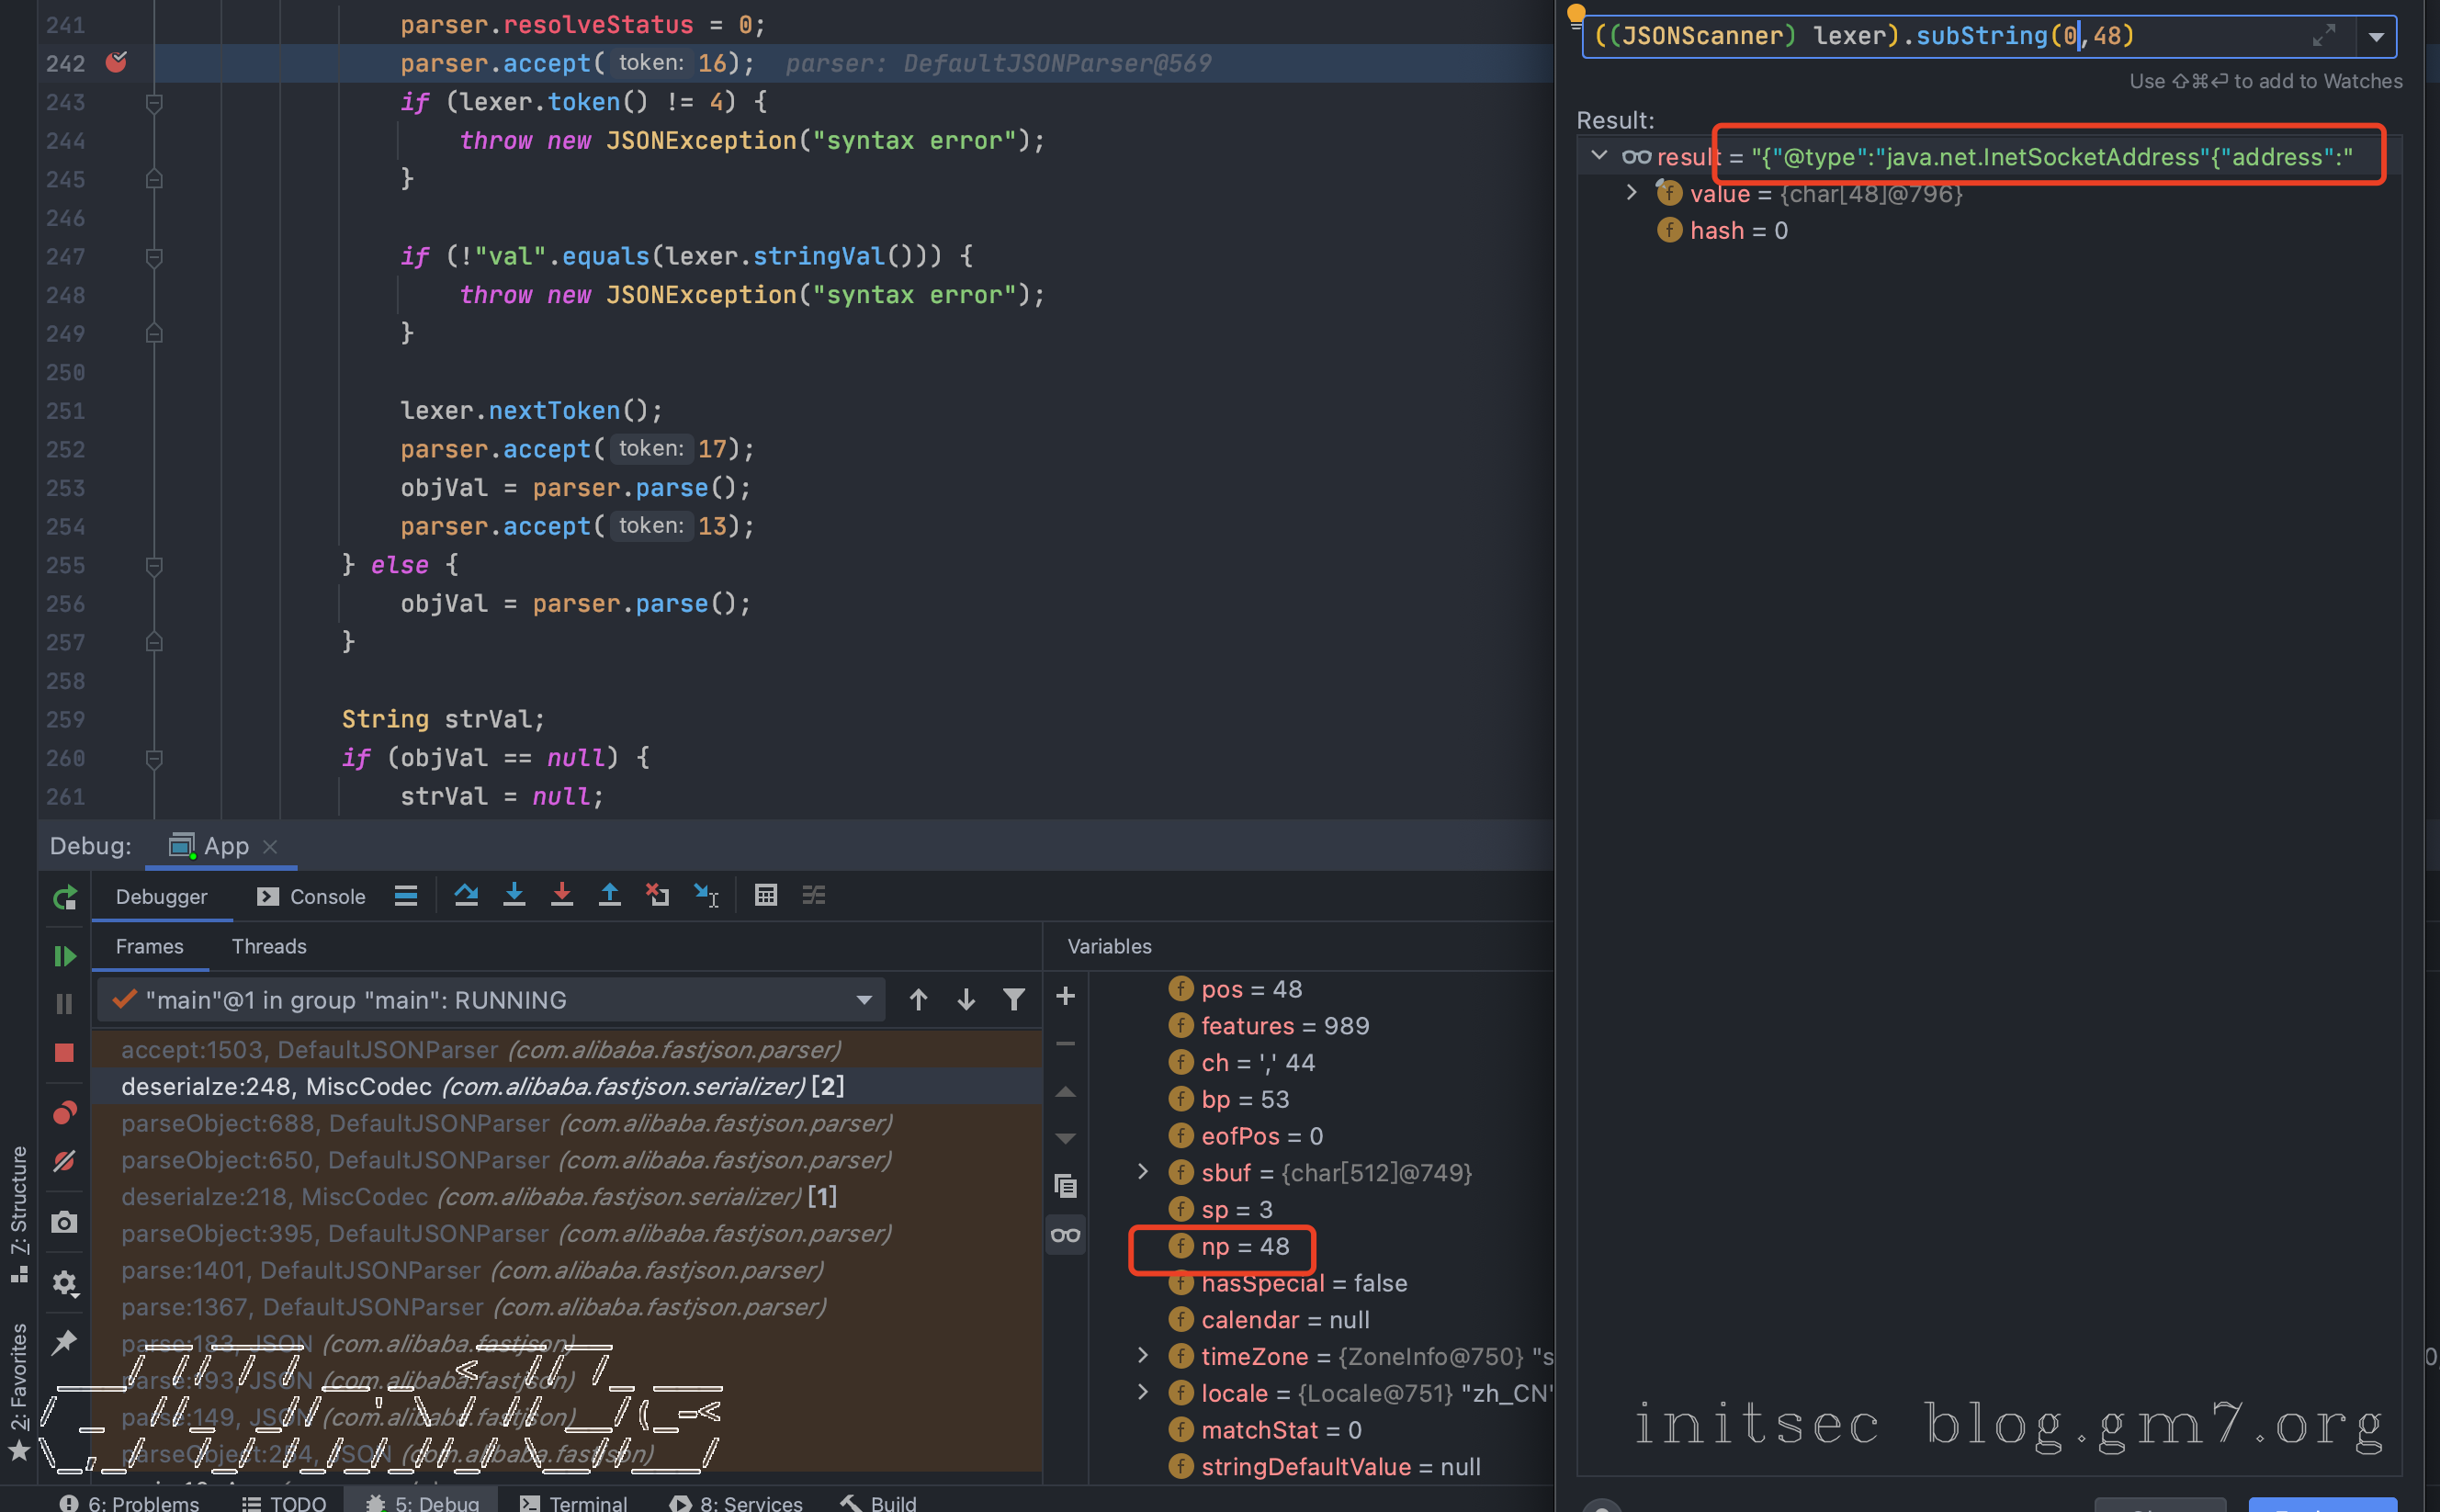Image resolution: width=2440 pixels, height=1512 pixels.
Task: Click the Force Step Into red arrow icon
Action: 562,895
